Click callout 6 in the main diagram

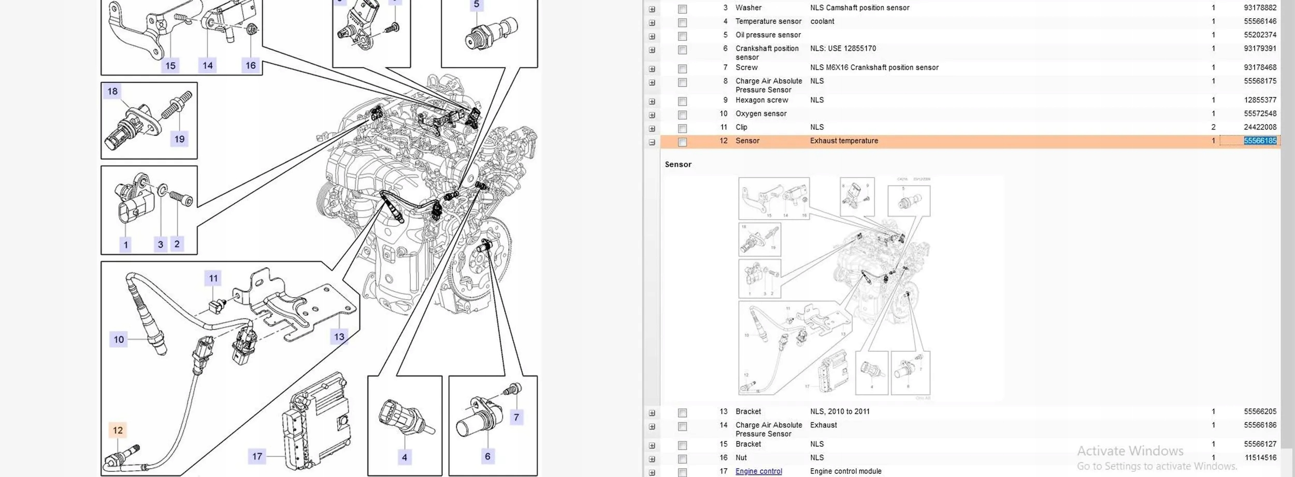click(x=487, y=456)
